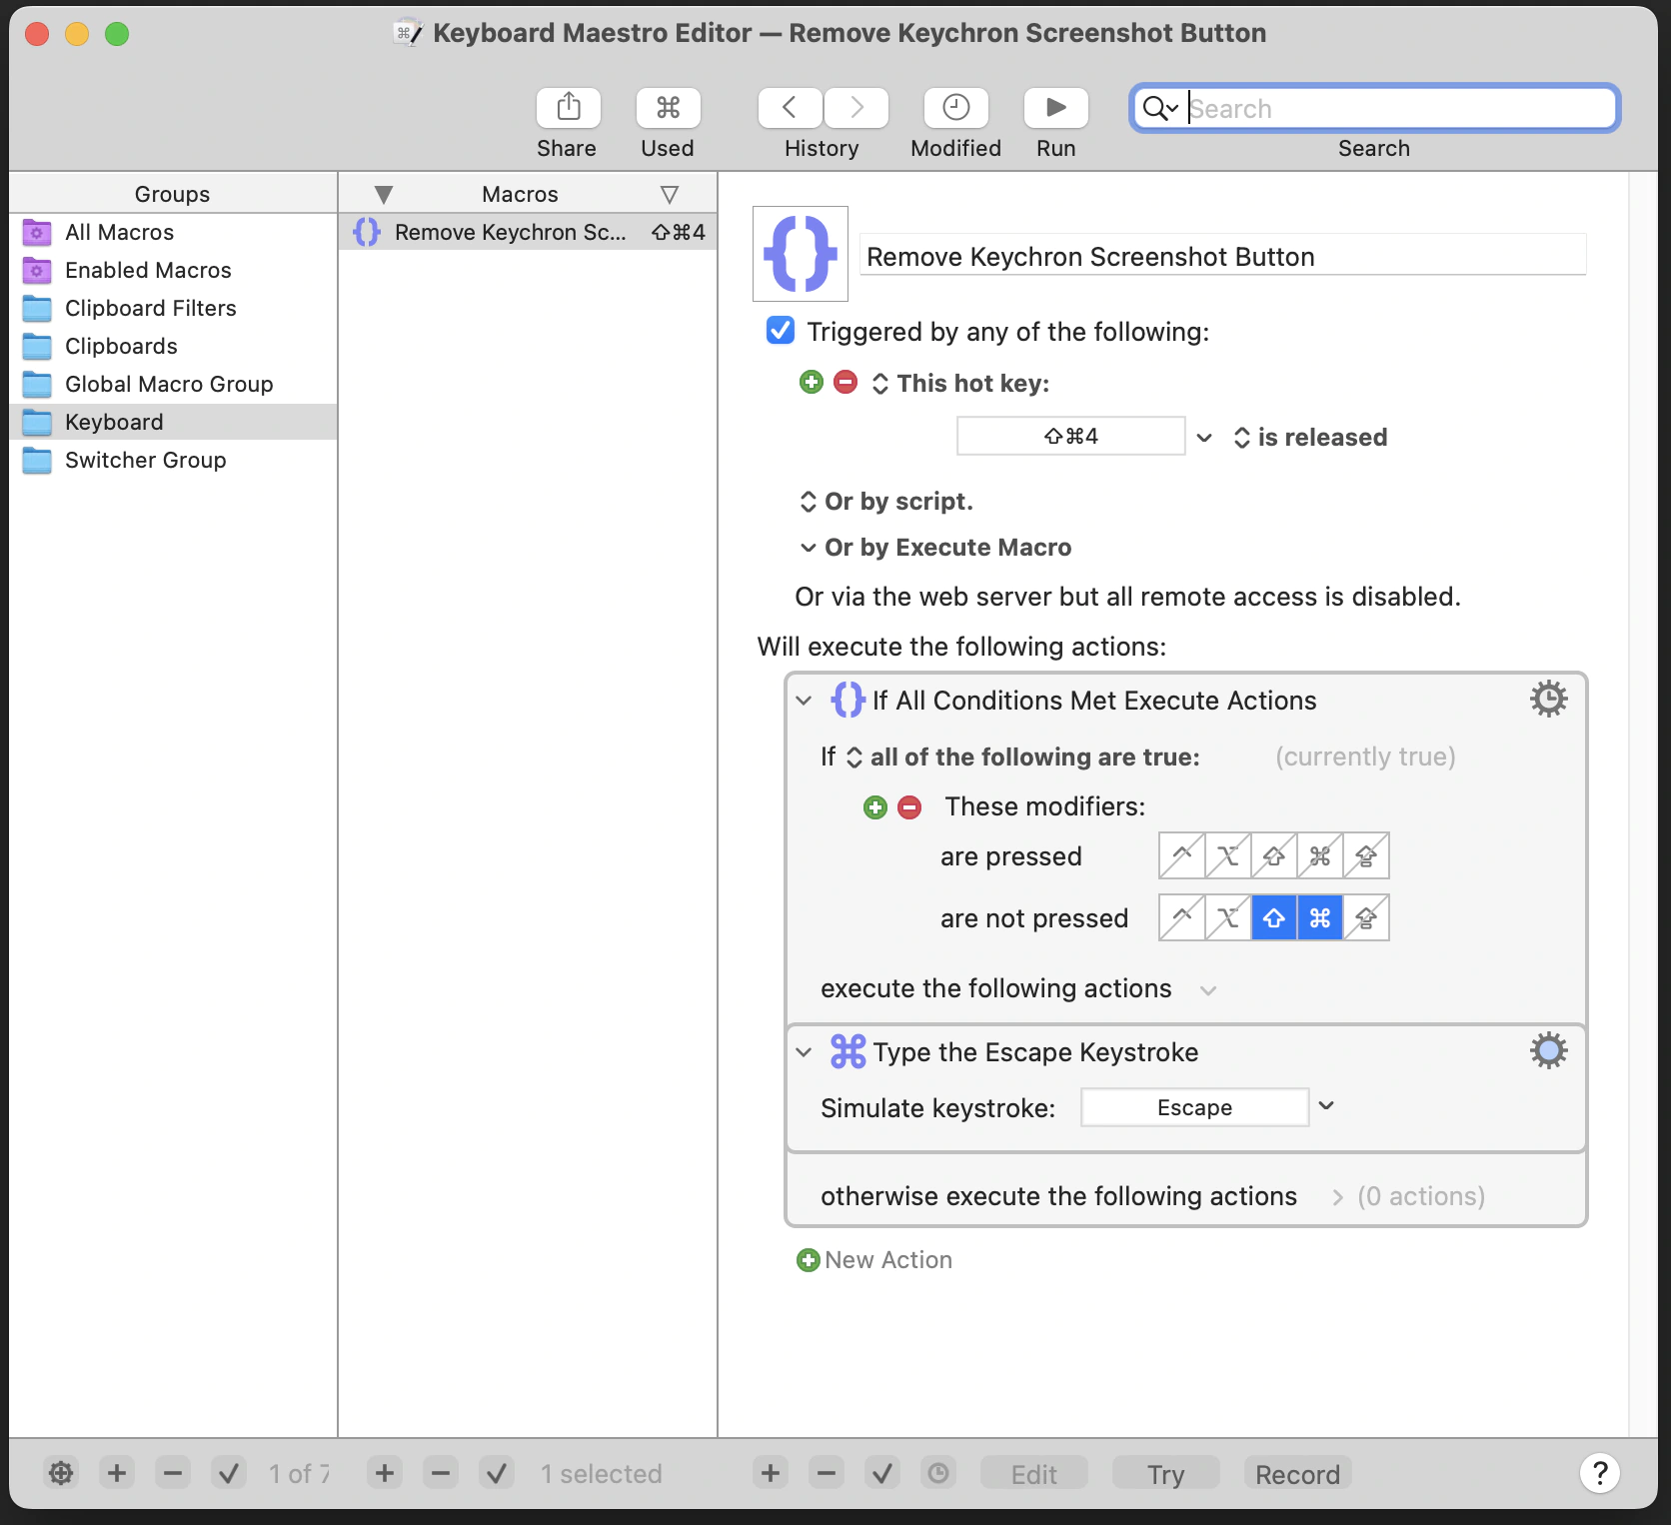The image size is (1671, 1525).
Task: Click the green add trigger icon
Action: pos(812,383)
